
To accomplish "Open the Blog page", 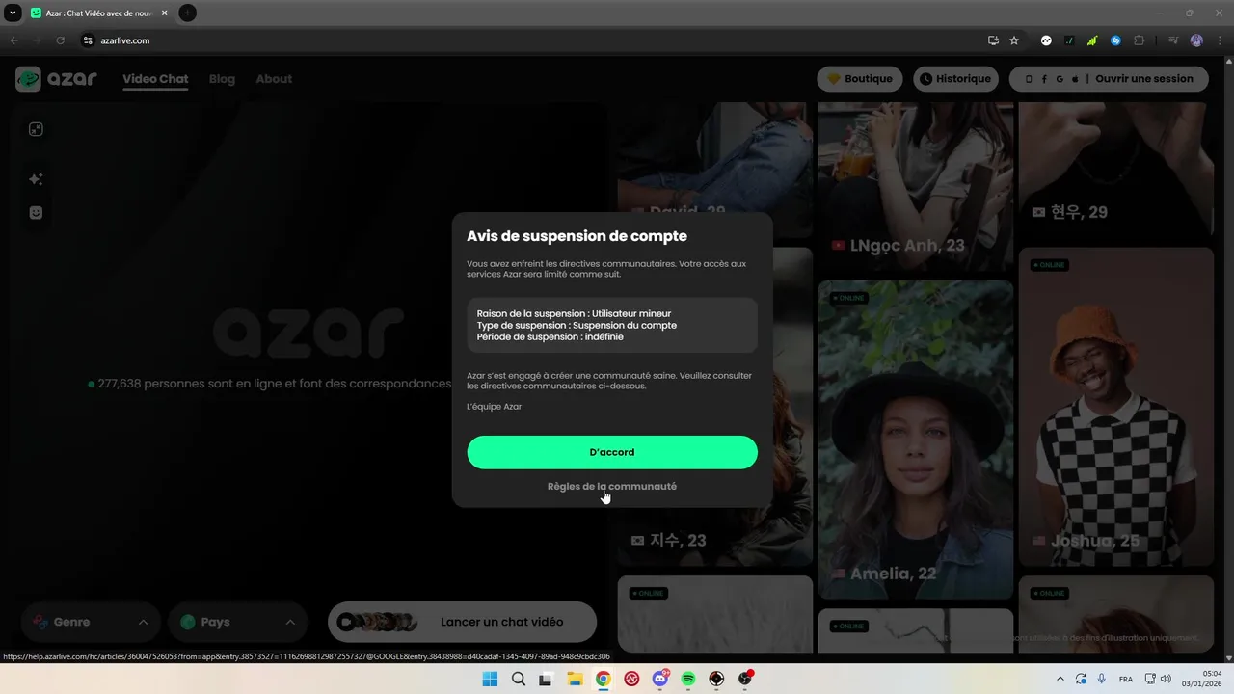I will coord(222,79).
